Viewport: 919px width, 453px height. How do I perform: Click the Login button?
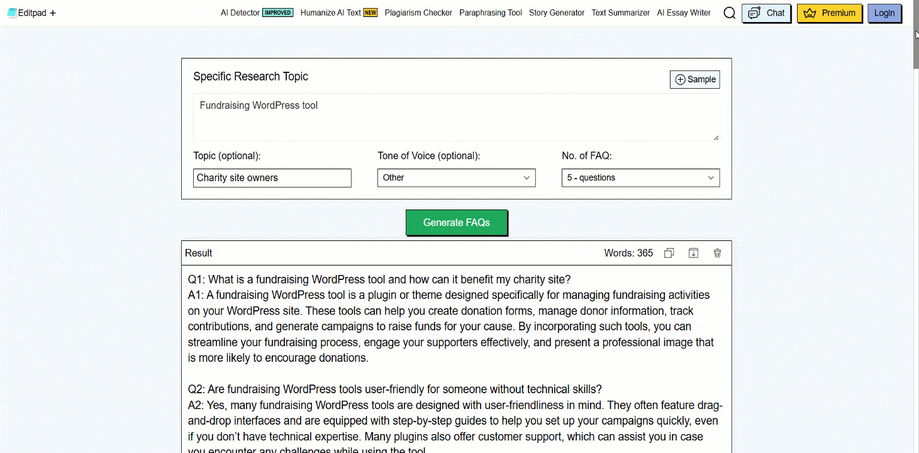(884, 13)
